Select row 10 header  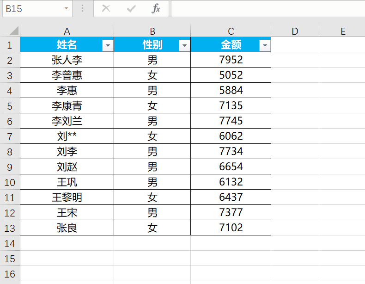point(10,182)
